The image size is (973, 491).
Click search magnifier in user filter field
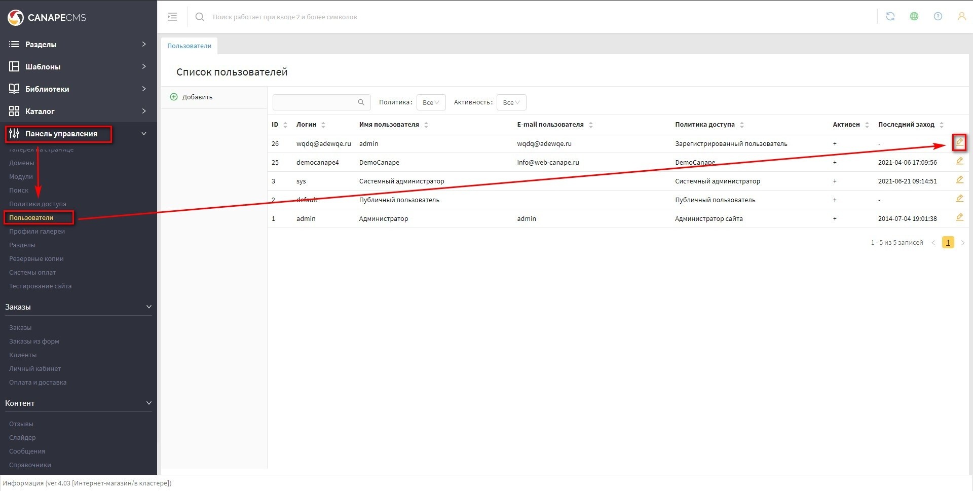[361, 102]
